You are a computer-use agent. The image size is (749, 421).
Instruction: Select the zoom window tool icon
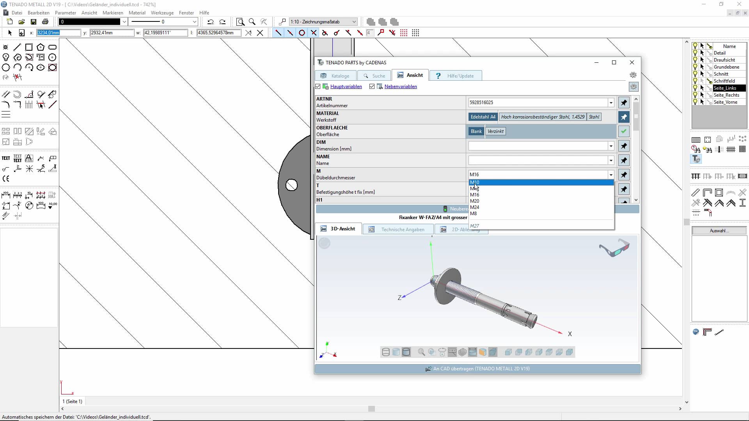pos(240,22)
